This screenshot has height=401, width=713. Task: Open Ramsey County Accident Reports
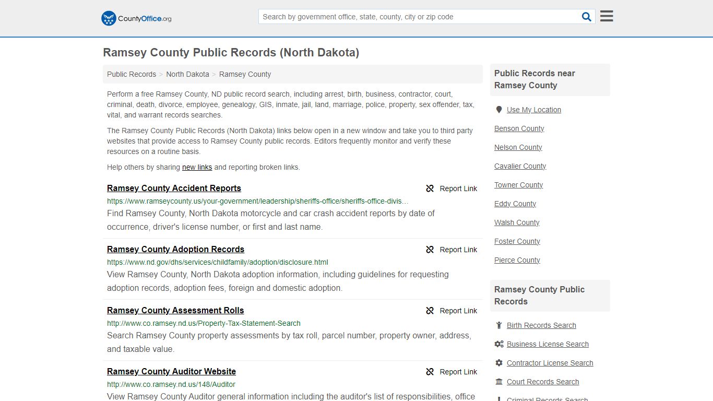174,188
